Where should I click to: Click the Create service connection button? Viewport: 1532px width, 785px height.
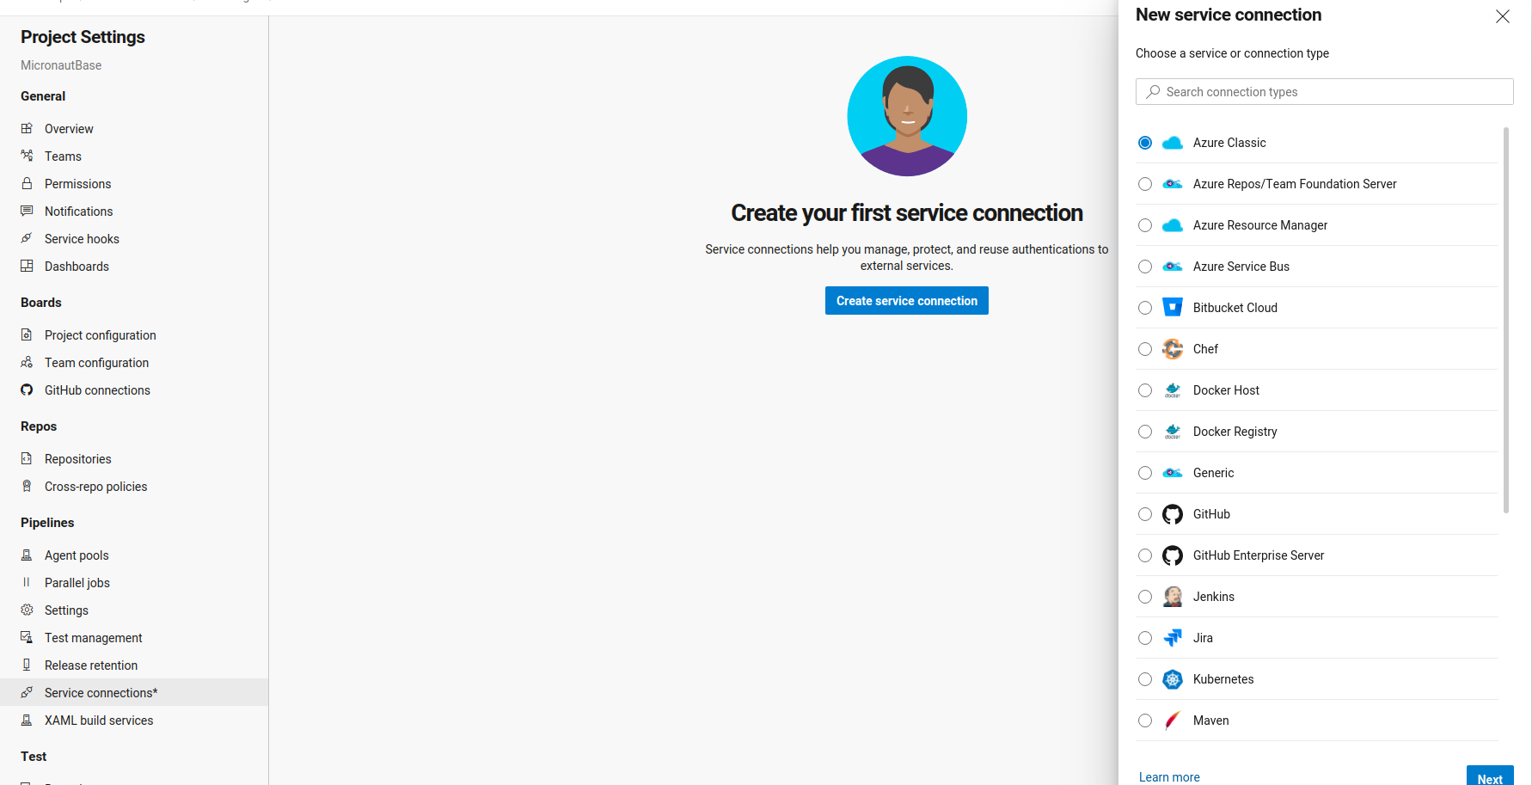tap(907, 301)
